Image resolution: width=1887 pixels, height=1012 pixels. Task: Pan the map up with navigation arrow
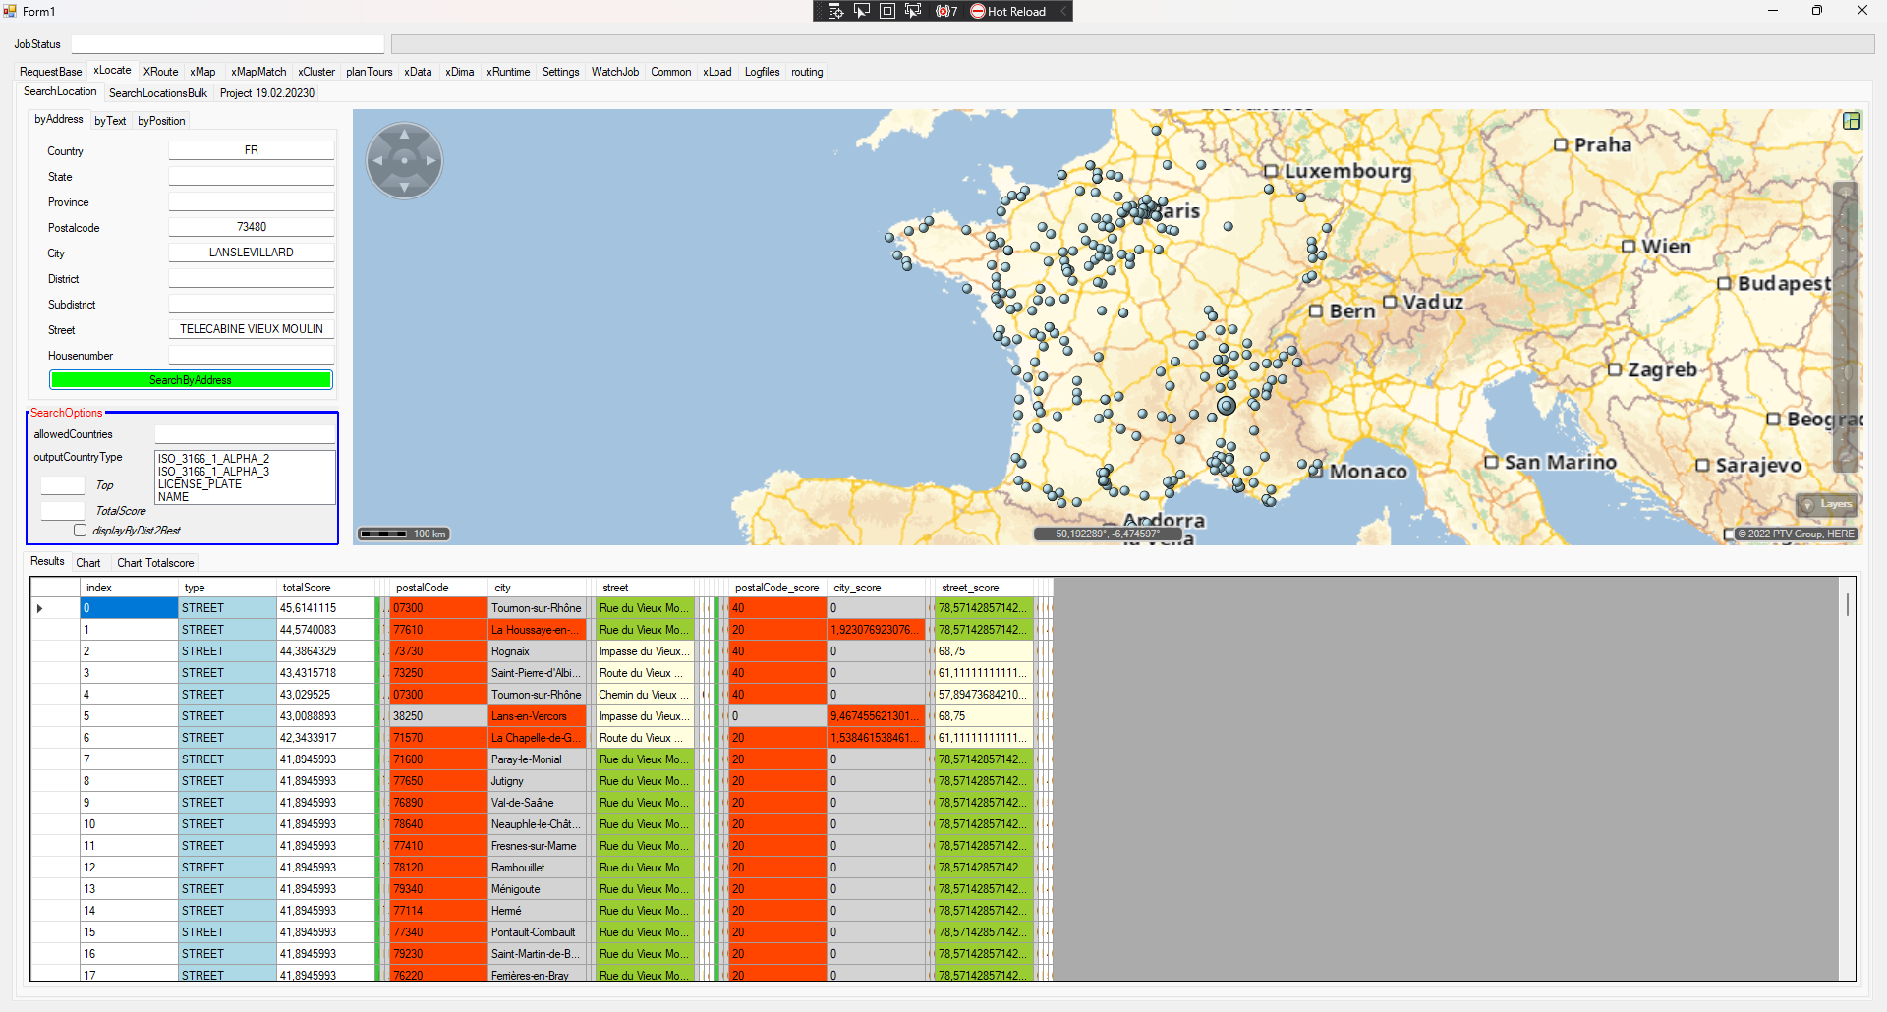pos(404,135)
